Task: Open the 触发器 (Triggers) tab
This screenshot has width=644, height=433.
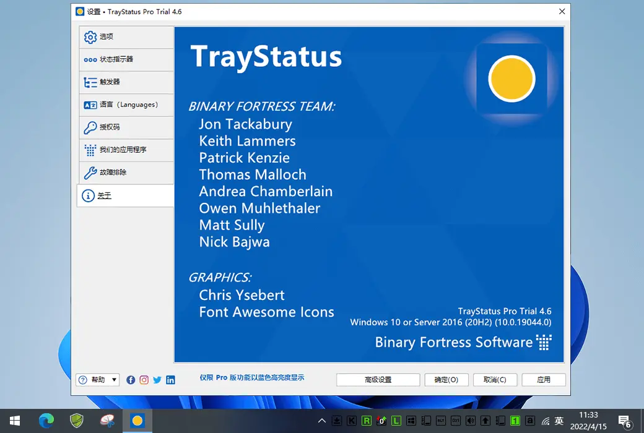Action: pyautogui.click(x=126, y=82)
